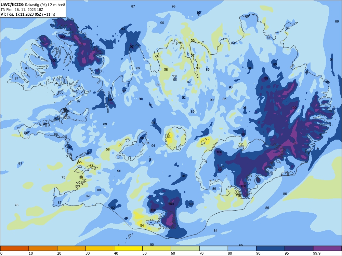Click the legend tick label 0

click(x=1, y=253)
